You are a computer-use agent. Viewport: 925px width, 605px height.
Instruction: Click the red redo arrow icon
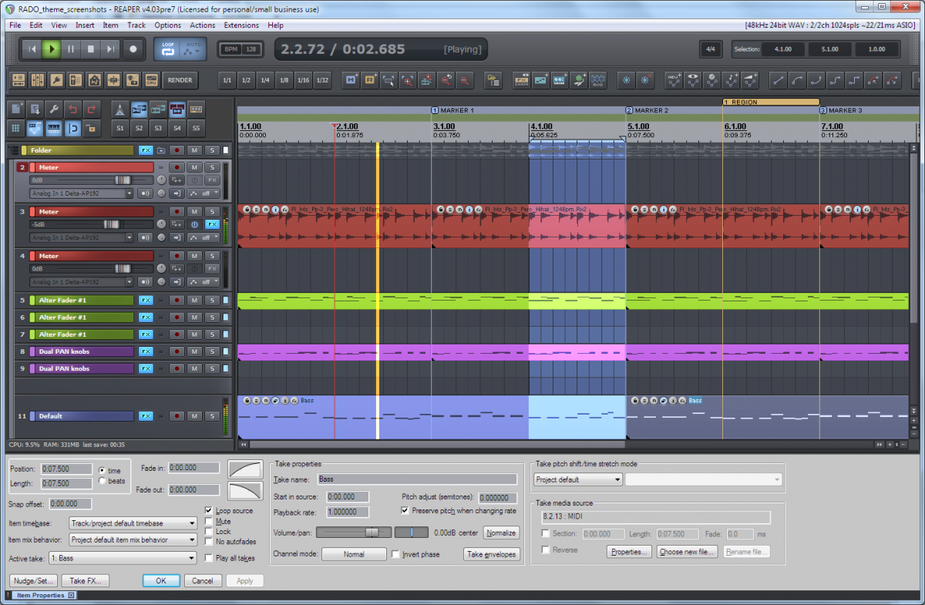[x=92, y=109]
